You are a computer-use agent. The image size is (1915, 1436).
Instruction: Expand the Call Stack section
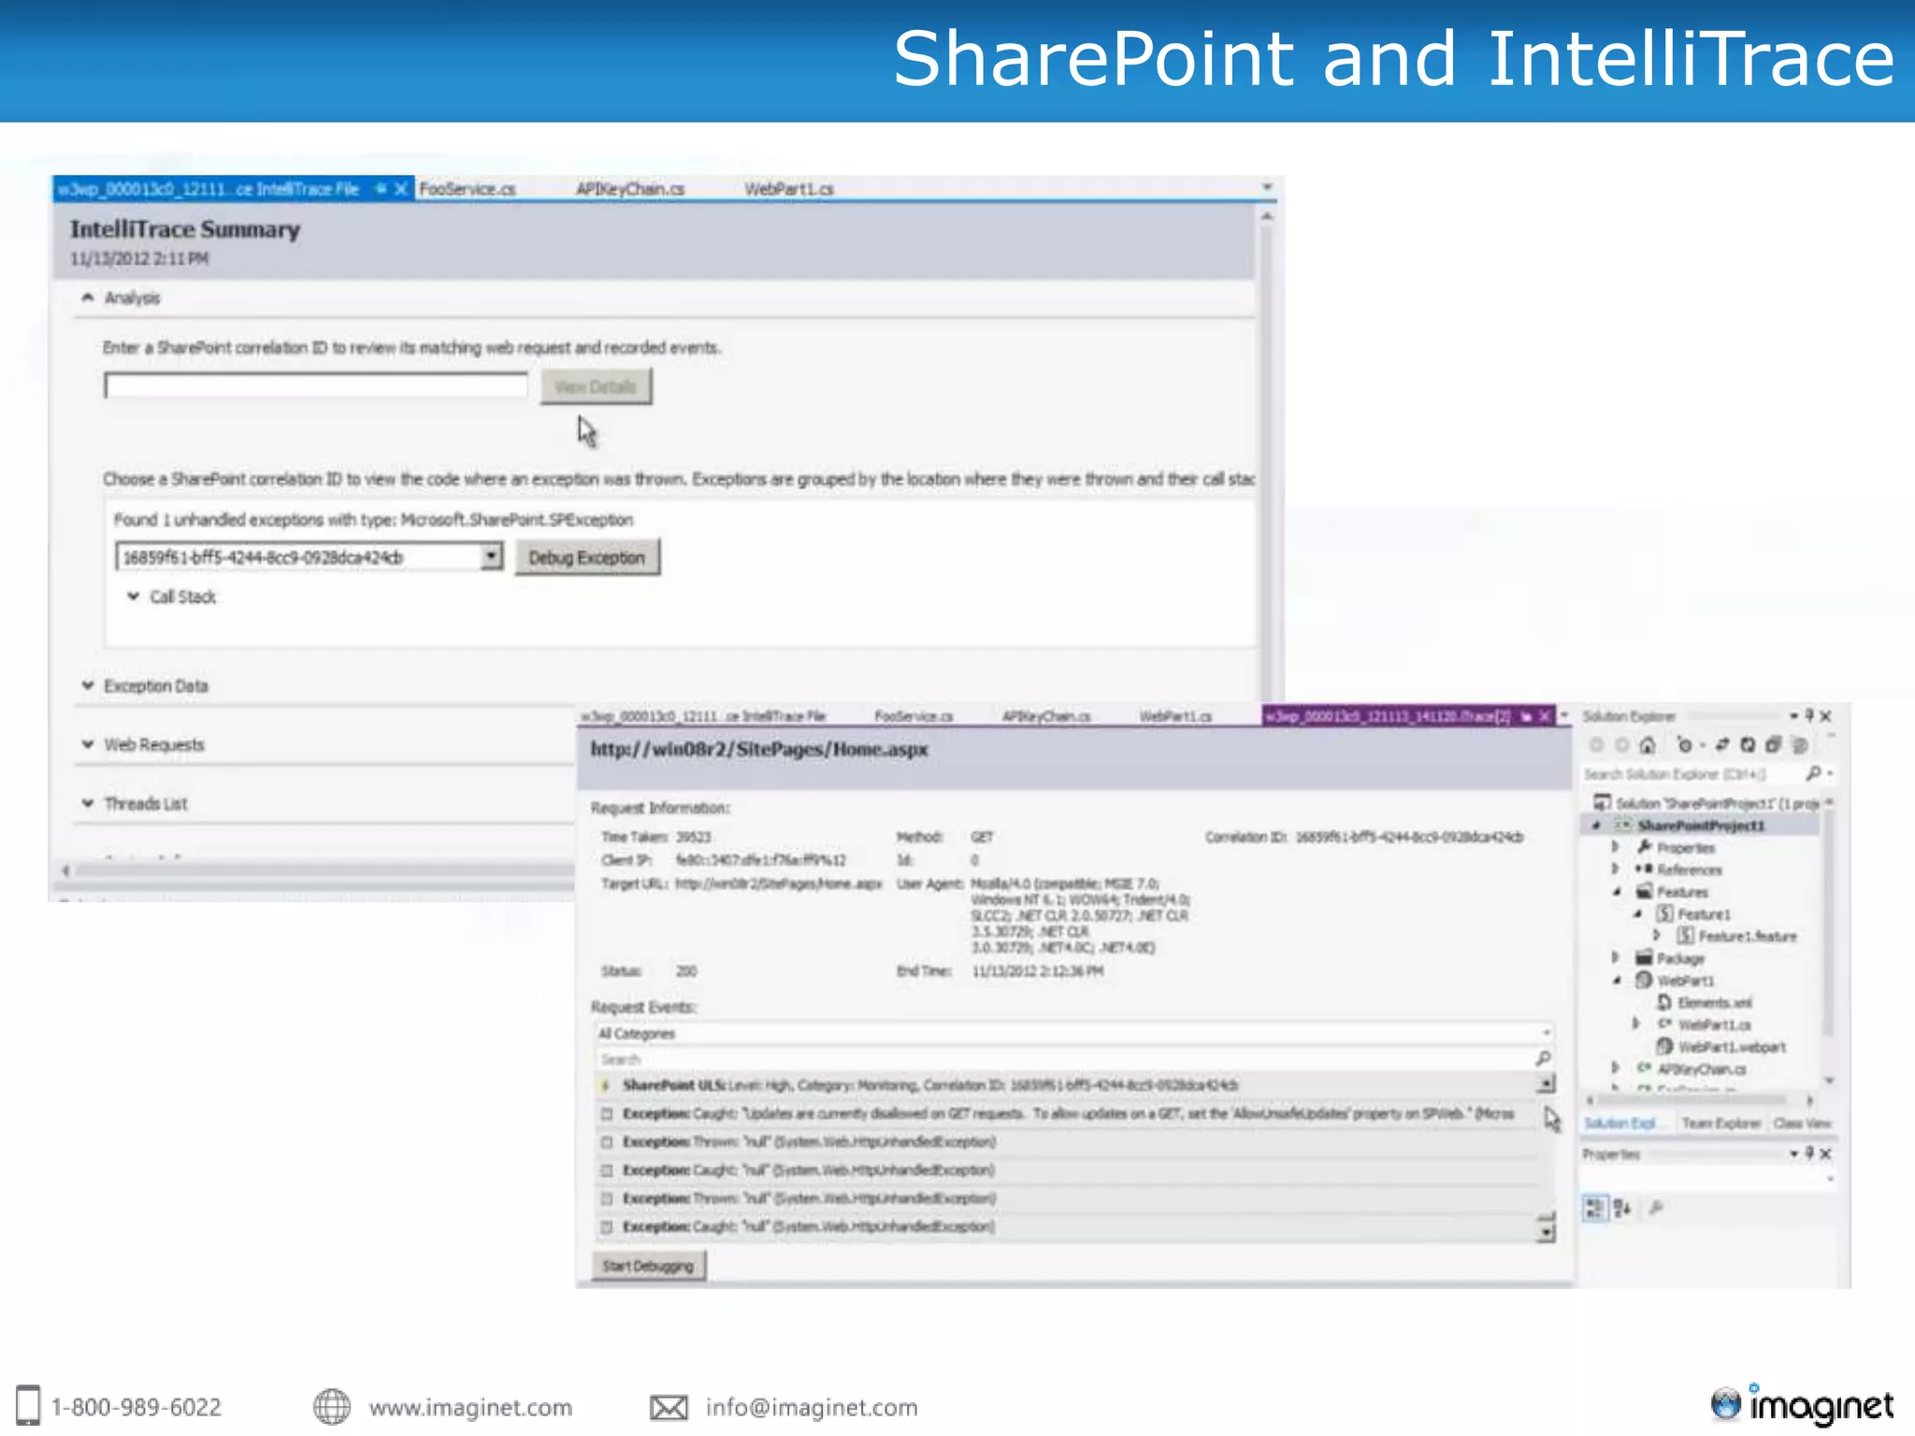point(133,596)
